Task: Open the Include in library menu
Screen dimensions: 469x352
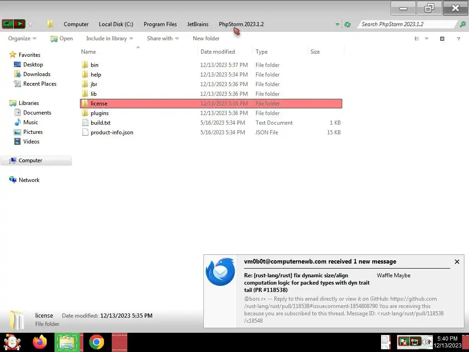Action: click(109, 38)
